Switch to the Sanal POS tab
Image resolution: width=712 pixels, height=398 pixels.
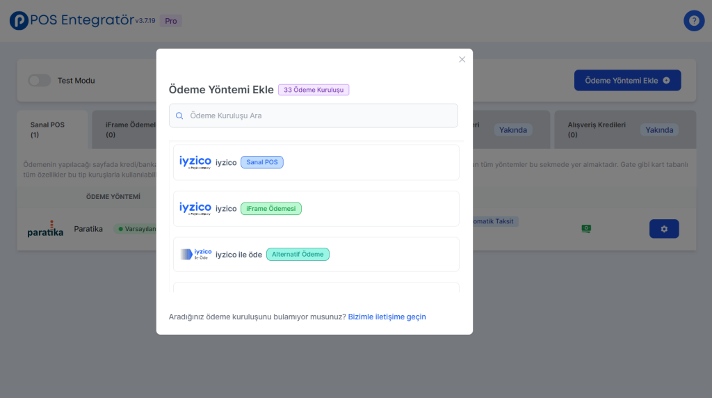[51, 129]
